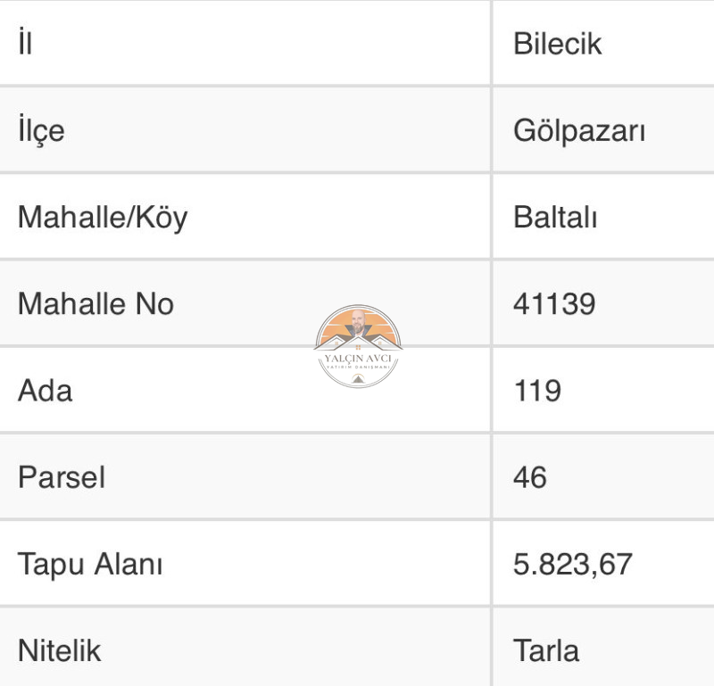Click the Mahalle/Köy label
This screenshot has width=714, height=686.
tap(103, 218)
